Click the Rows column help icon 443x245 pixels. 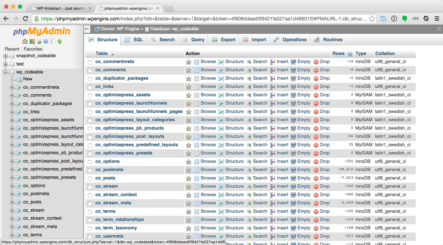pyautogui.click(x=350, y=54)
